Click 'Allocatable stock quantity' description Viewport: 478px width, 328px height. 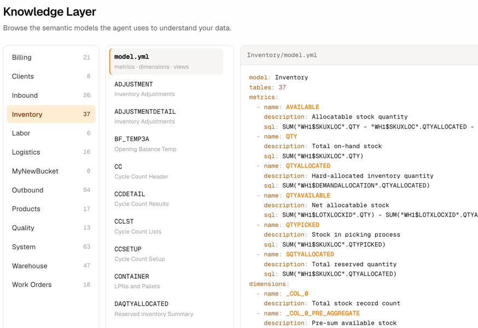(x=359, y=117)
